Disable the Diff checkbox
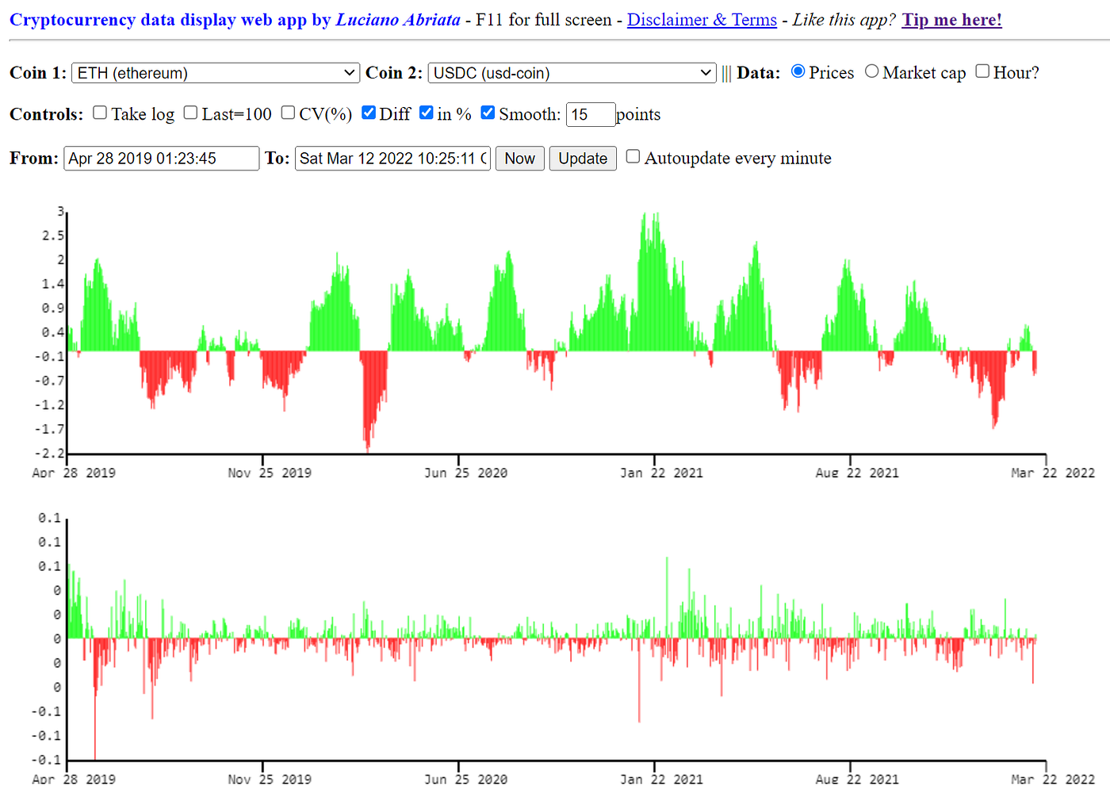Viewport: 1110px width, 801px height. point(369,113)
